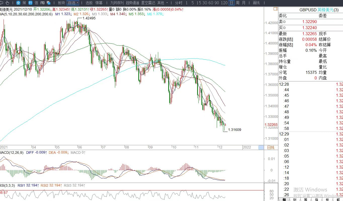This screenshot has height=201, width=343.
Task: Apply the 星空雷达 indicator
Action: 148,3
